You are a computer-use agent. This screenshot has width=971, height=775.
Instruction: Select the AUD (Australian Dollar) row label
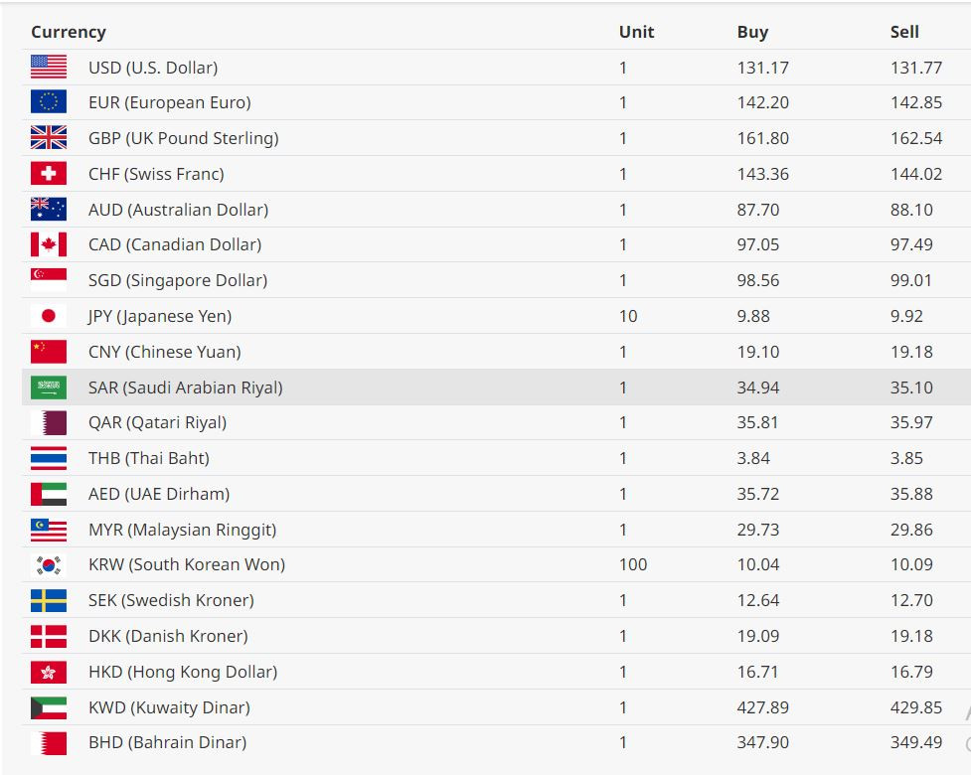[x=178, y=210]
